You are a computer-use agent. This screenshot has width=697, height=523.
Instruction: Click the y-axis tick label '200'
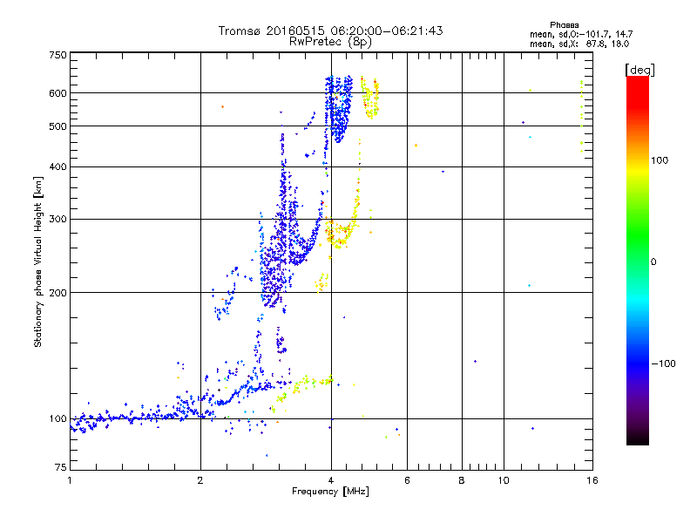point(58,293)
